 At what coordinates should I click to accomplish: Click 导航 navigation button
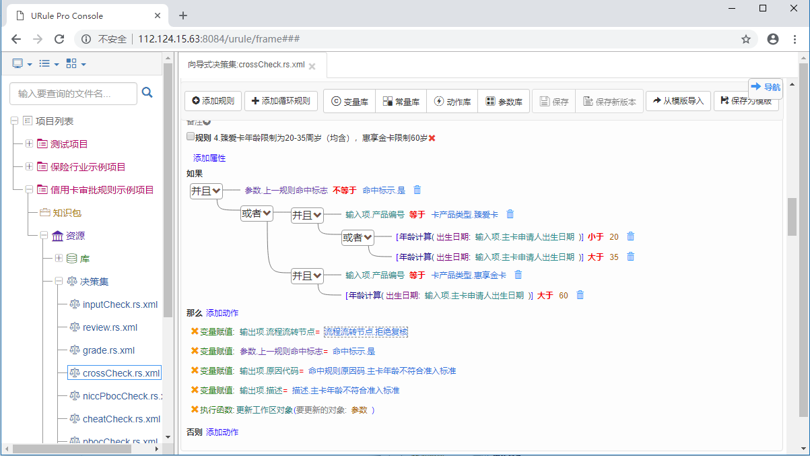[766, 88]
